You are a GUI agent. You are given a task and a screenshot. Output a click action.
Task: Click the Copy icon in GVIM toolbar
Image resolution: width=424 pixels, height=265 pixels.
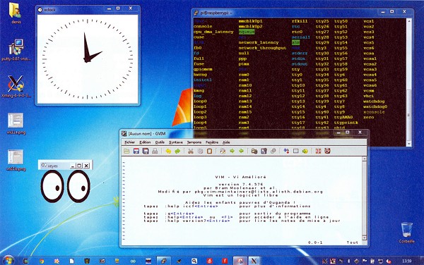(x=200, y=151)
